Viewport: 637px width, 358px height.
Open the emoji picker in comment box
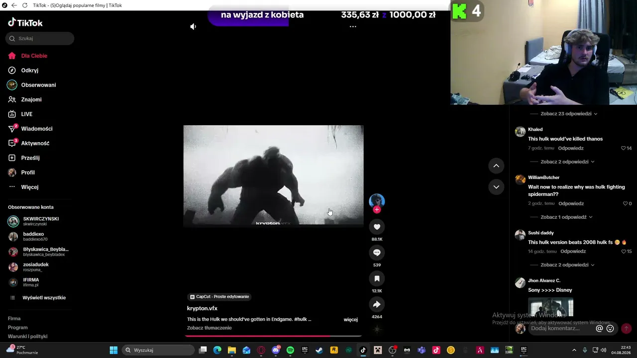(610, 329)
